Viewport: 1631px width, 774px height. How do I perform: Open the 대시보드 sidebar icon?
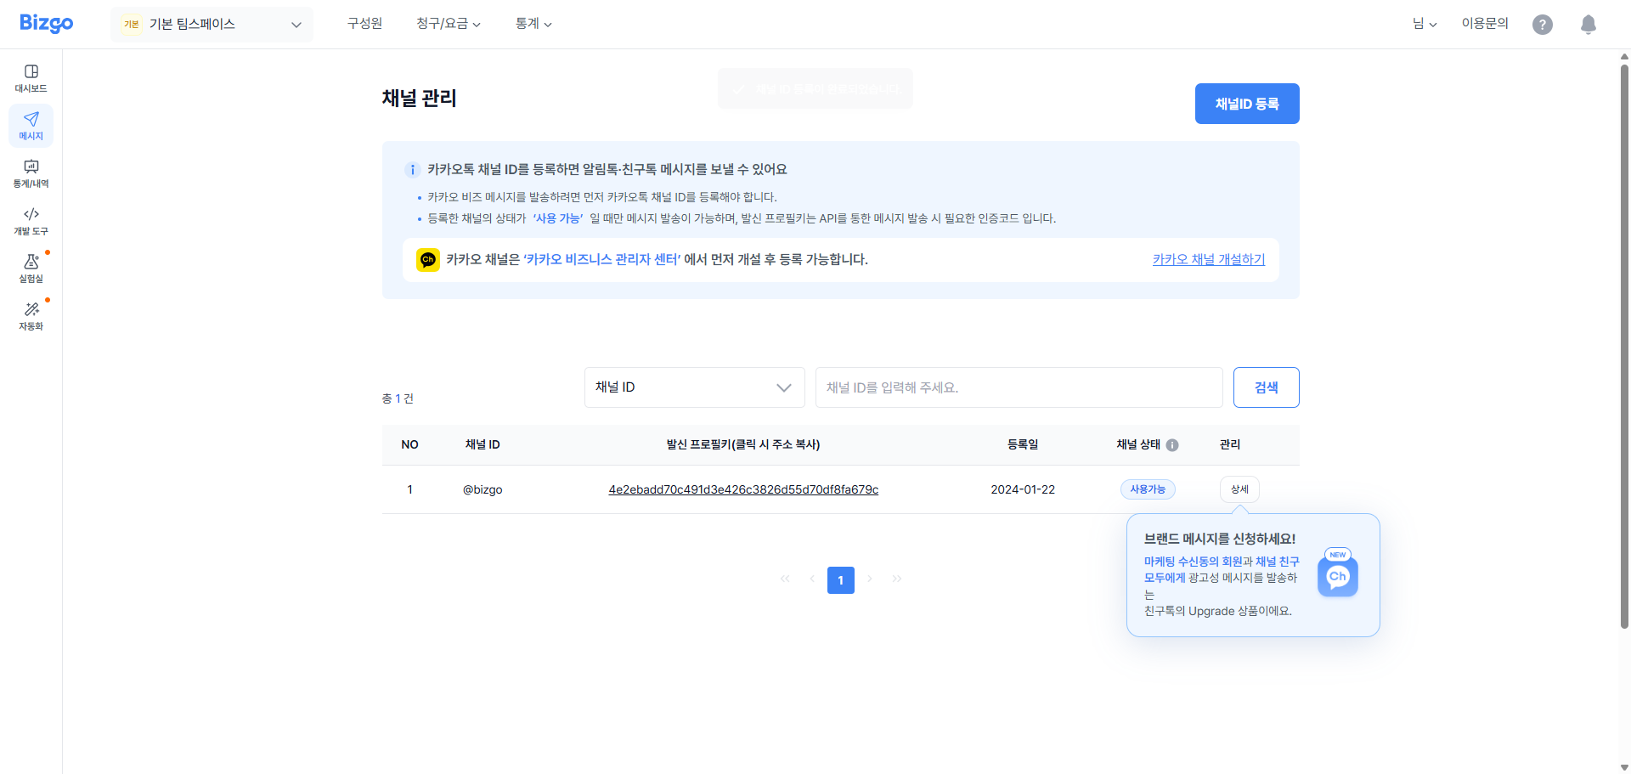click(x=31, y=77)
